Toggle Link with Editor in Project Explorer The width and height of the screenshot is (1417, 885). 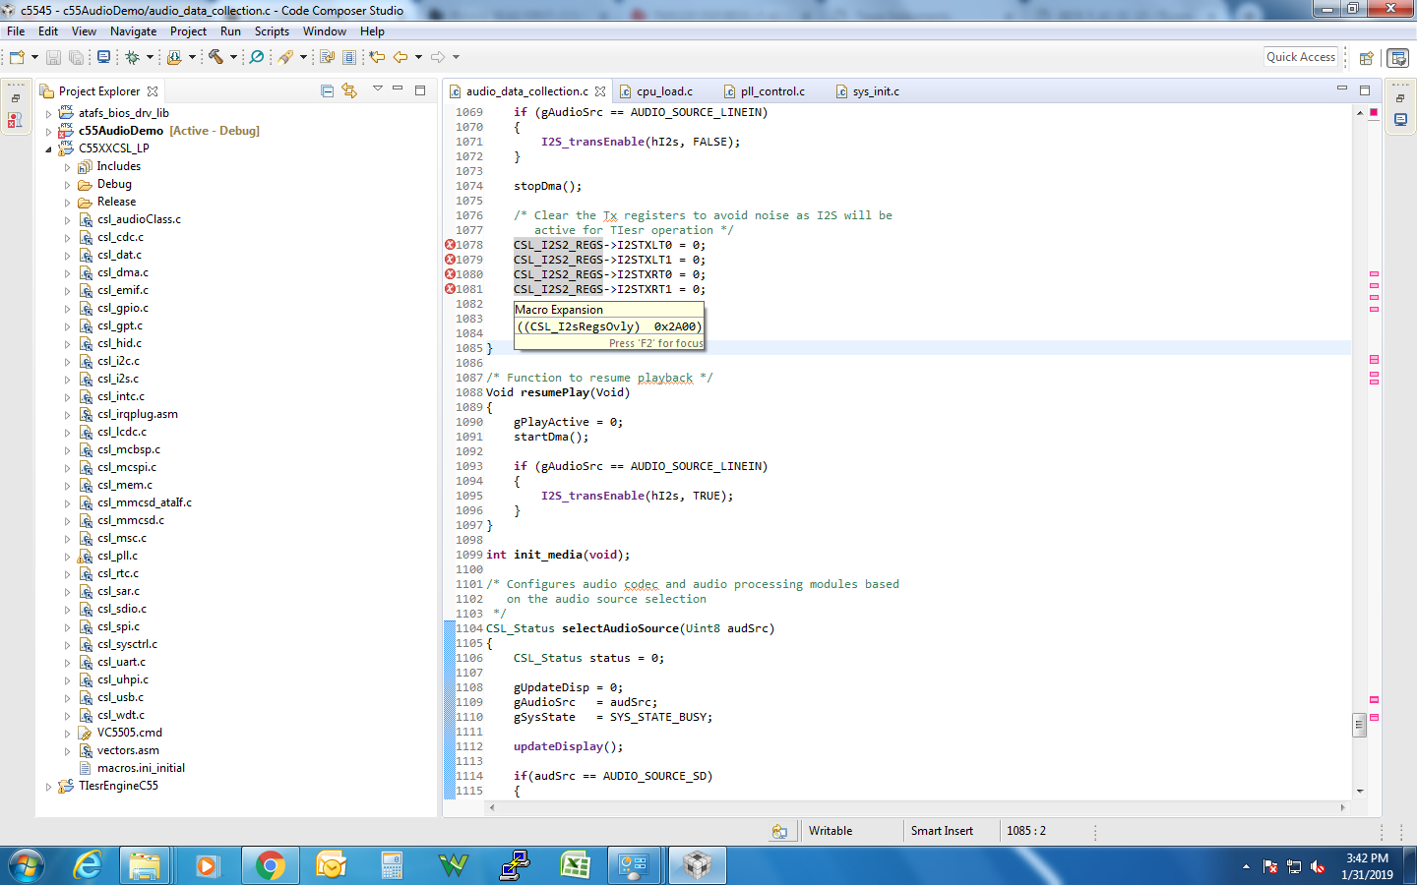point(349,90)
